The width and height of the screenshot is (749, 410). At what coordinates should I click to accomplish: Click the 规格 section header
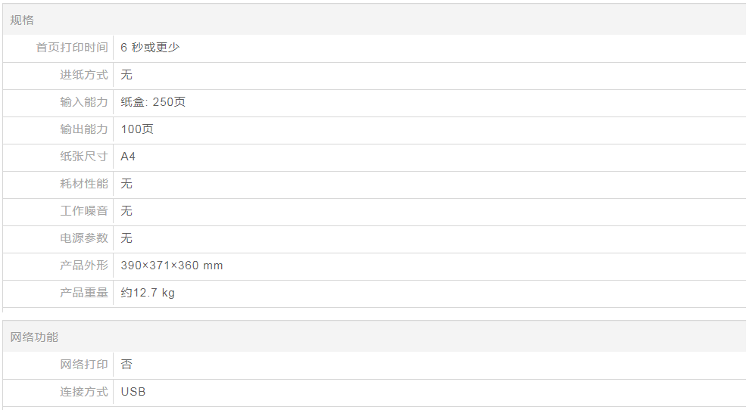22,20
